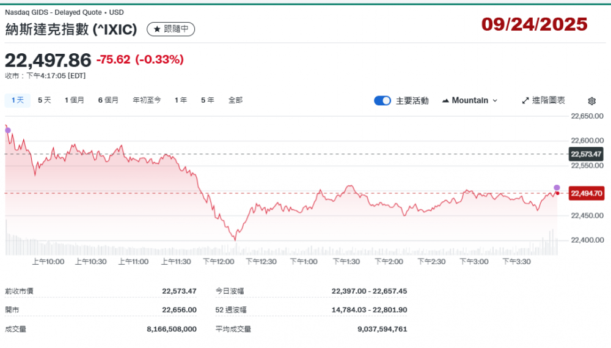Select the 5年 chart range
This screenshot has height=348, width=611.
(x=207, y=100)
